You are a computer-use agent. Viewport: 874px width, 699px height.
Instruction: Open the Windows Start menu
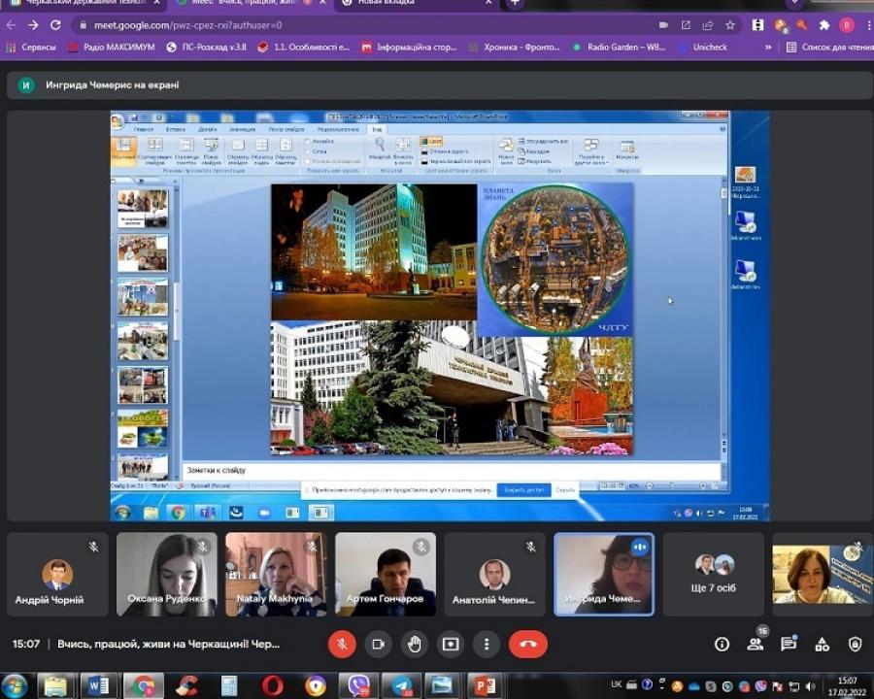pyautogui.click(x=15, y=685)
